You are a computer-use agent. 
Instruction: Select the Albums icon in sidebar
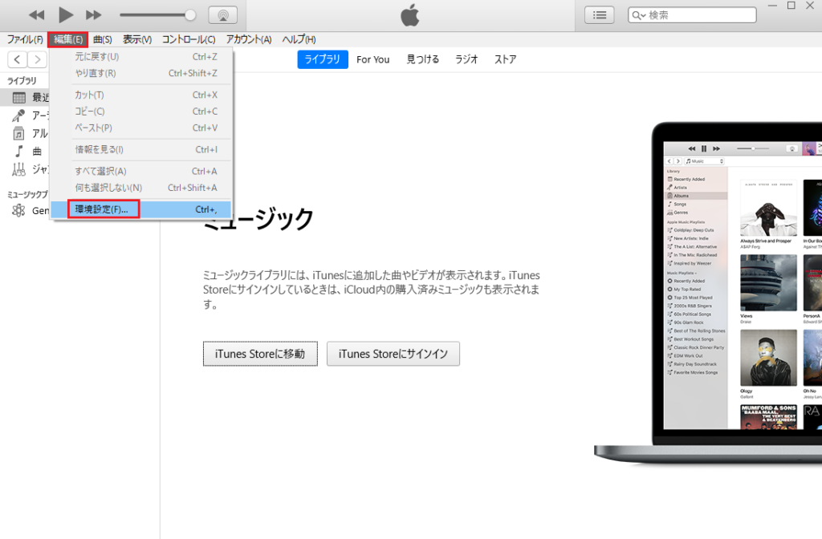(19, 133)
